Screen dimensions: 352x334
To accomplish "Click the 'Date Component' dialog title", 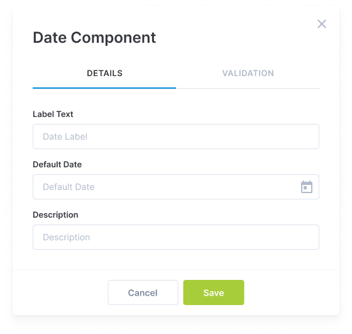I will (94, 38).
